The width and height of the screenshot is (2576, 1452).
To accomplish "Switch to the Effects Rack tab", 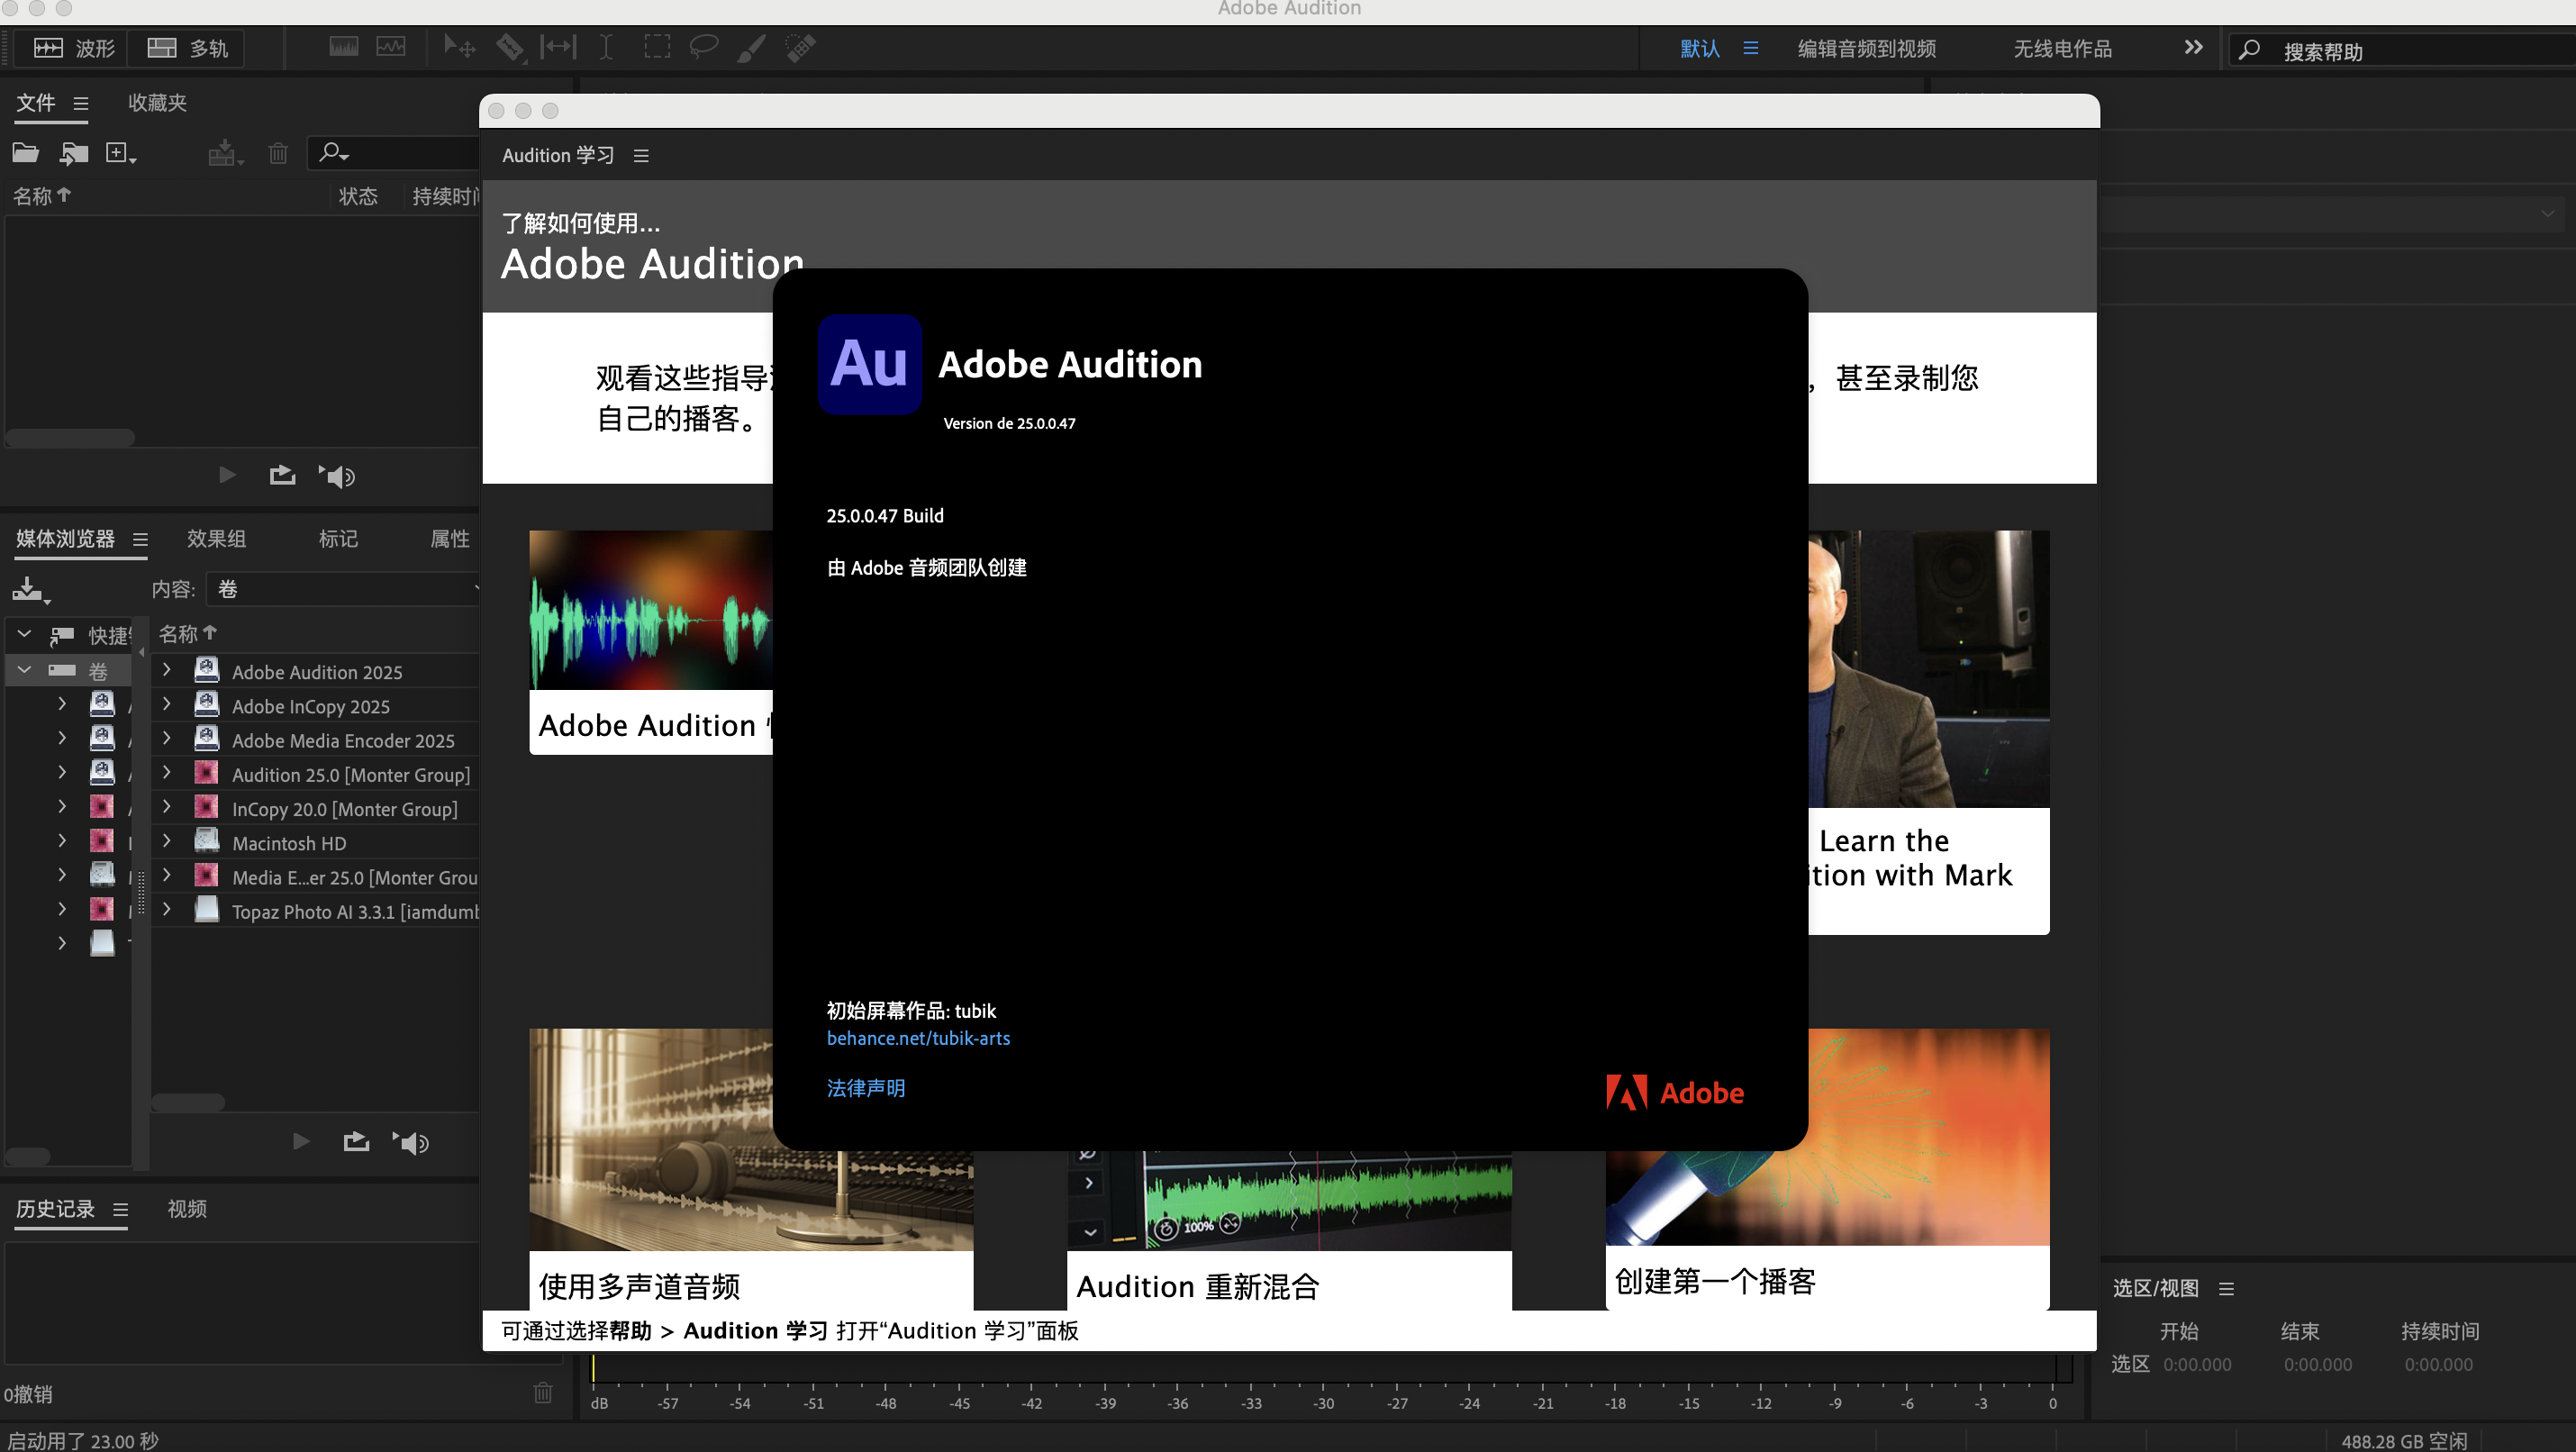I will 216,539.
